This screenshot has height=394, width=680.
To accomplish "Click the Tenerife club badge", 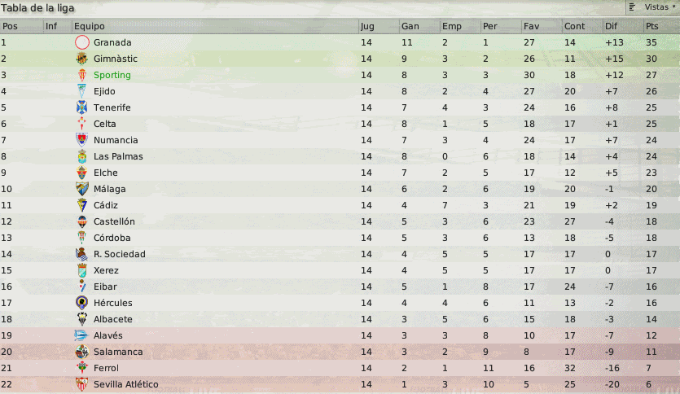I will click(81, 107).
